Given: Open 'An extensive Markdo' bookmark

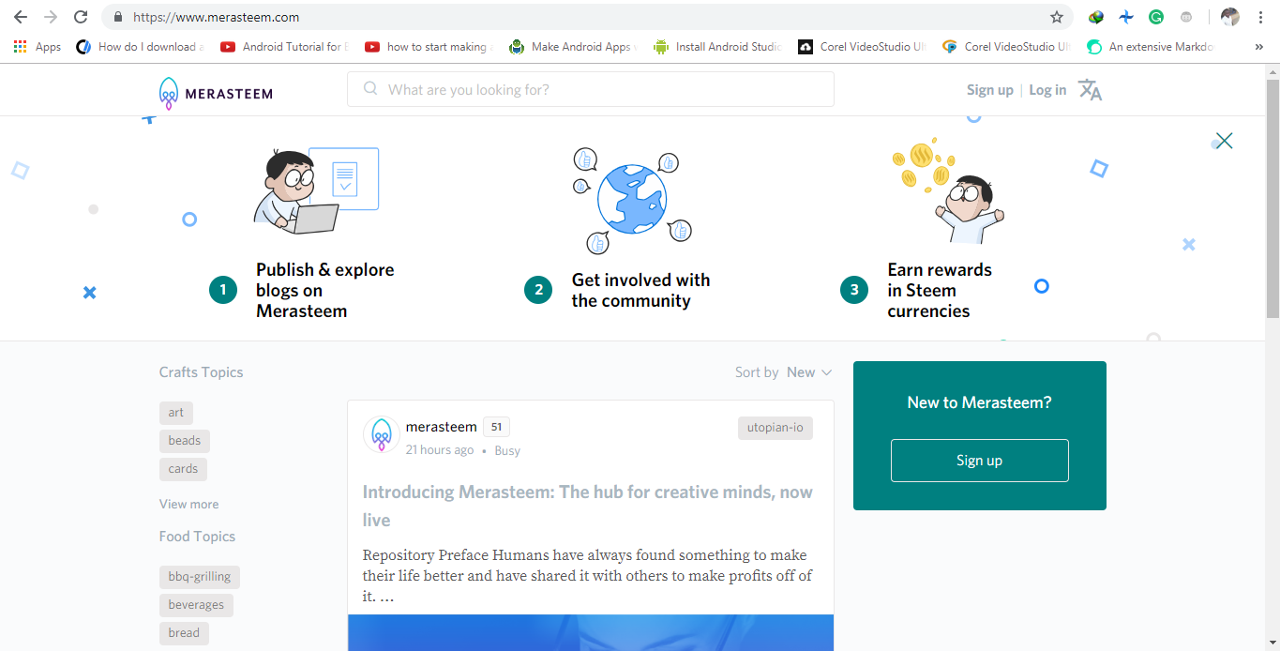Looking at the screenshot, I should [x=1151, y=47].
